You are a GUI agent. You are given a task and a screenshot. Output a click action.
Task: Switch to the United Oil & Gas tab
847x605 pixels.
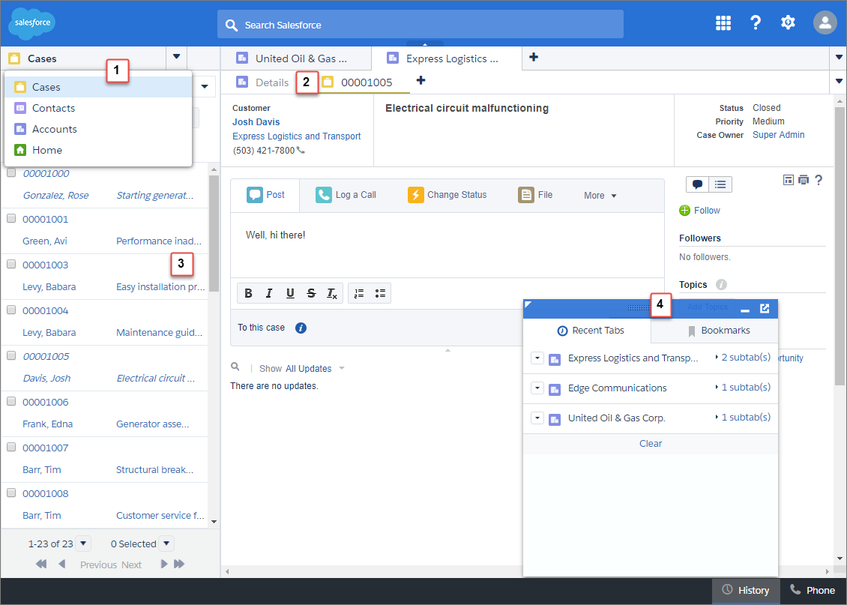(296, 58)
